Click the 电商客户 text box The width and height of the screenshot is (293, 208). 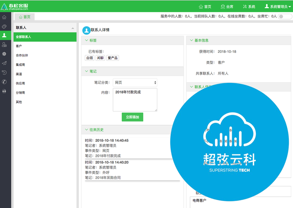tap(241, 203)
